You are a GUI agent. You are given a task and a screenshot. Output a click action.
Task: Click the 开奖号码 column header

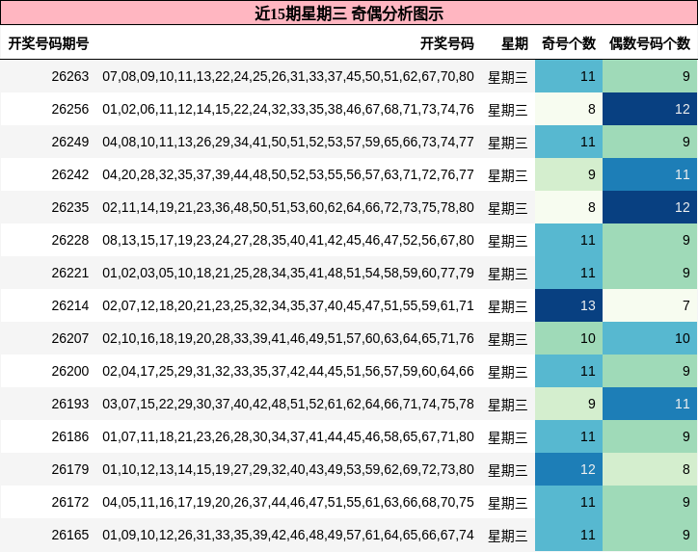point(447,43)
